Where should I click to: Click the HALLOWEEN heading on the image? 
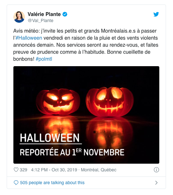coord(50,138)
